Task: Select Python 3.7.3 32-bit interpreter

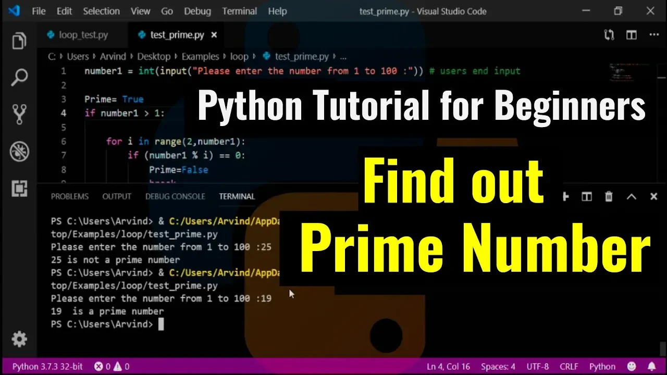Action: point(47,366)
